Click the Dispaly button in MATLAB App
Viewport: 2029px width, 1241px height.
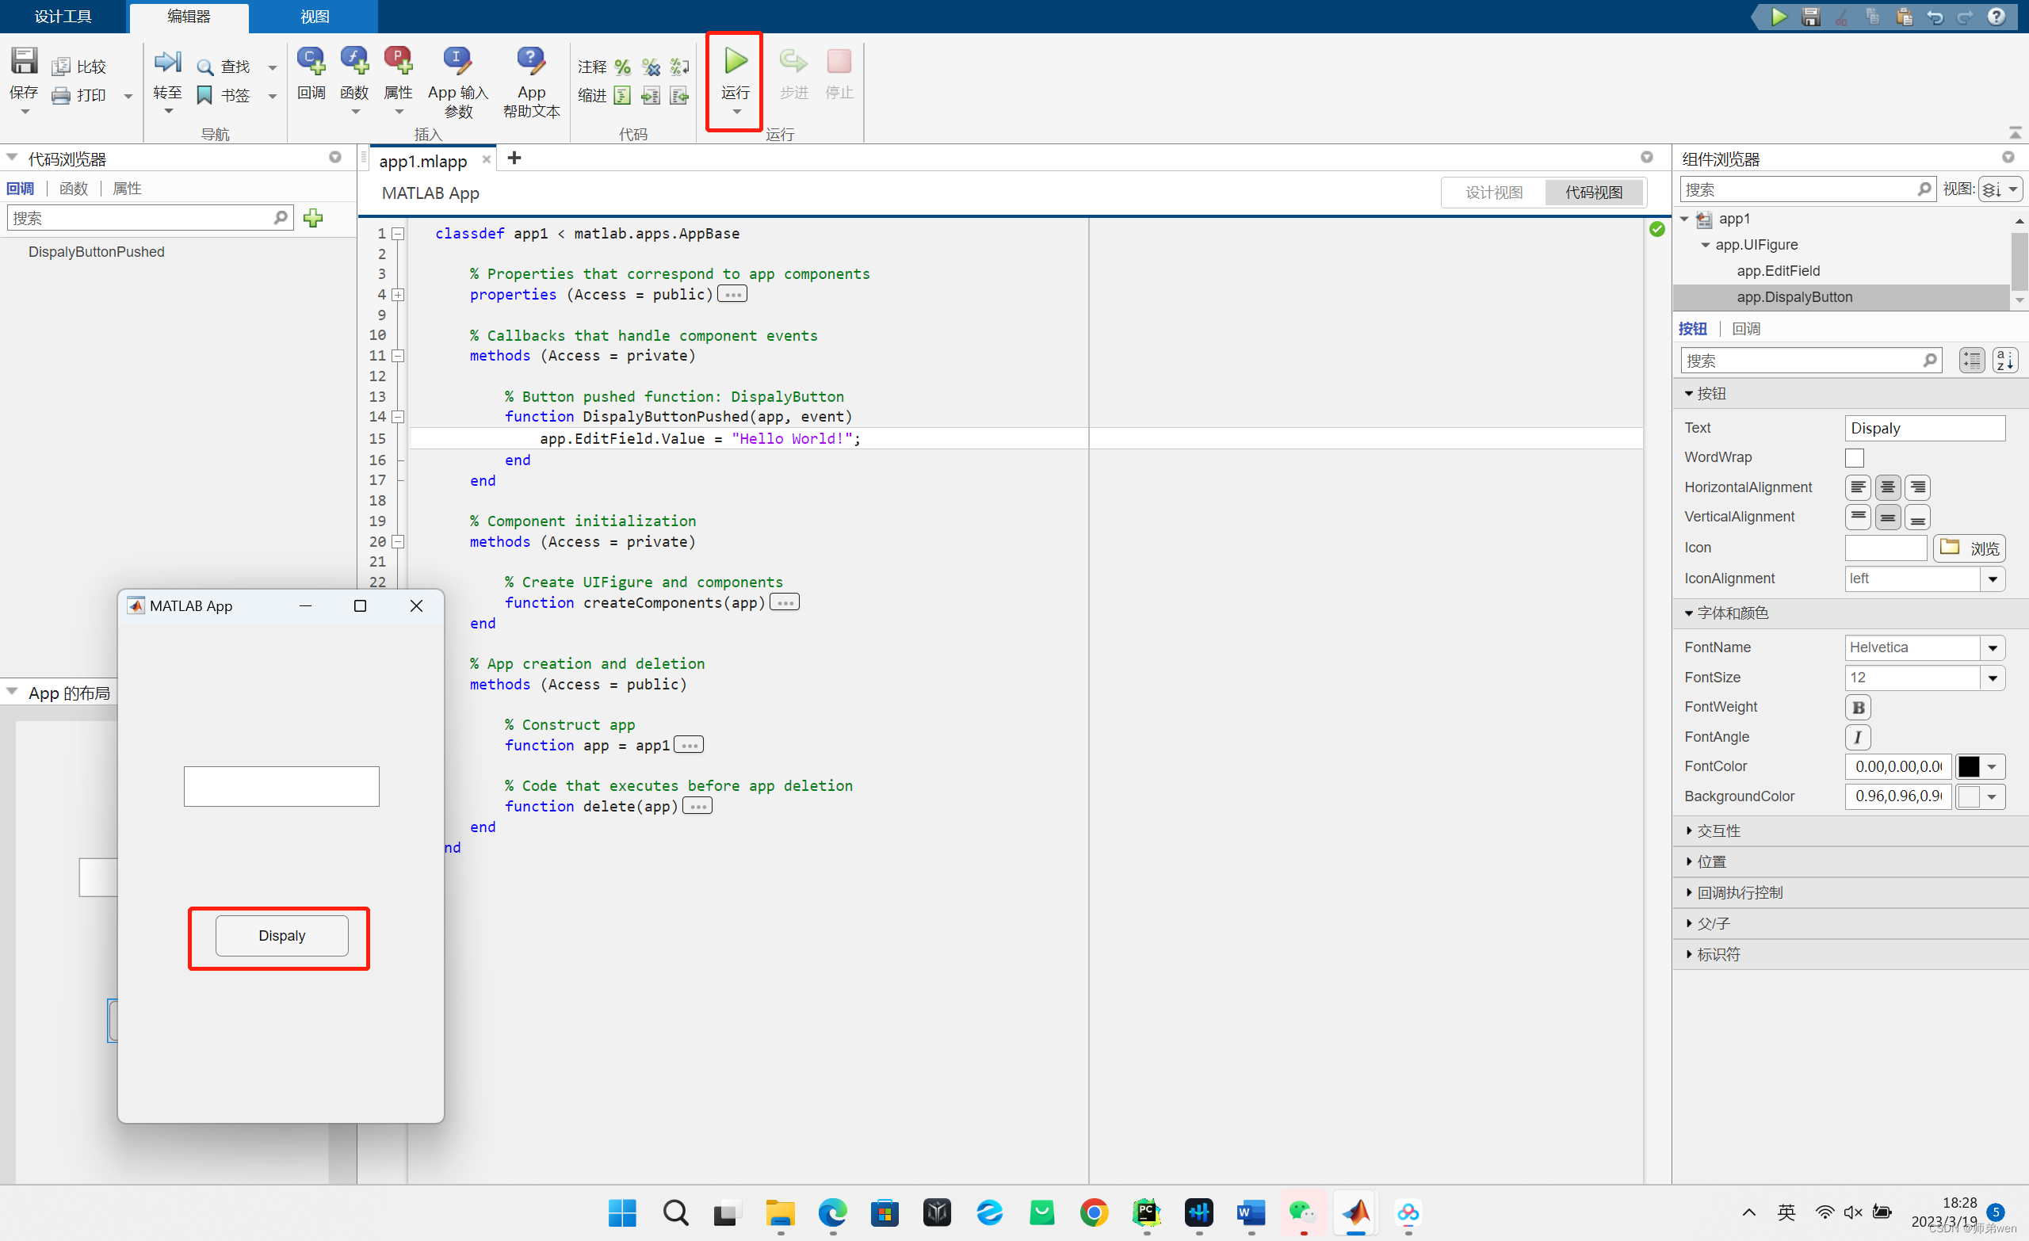(281, 935)
